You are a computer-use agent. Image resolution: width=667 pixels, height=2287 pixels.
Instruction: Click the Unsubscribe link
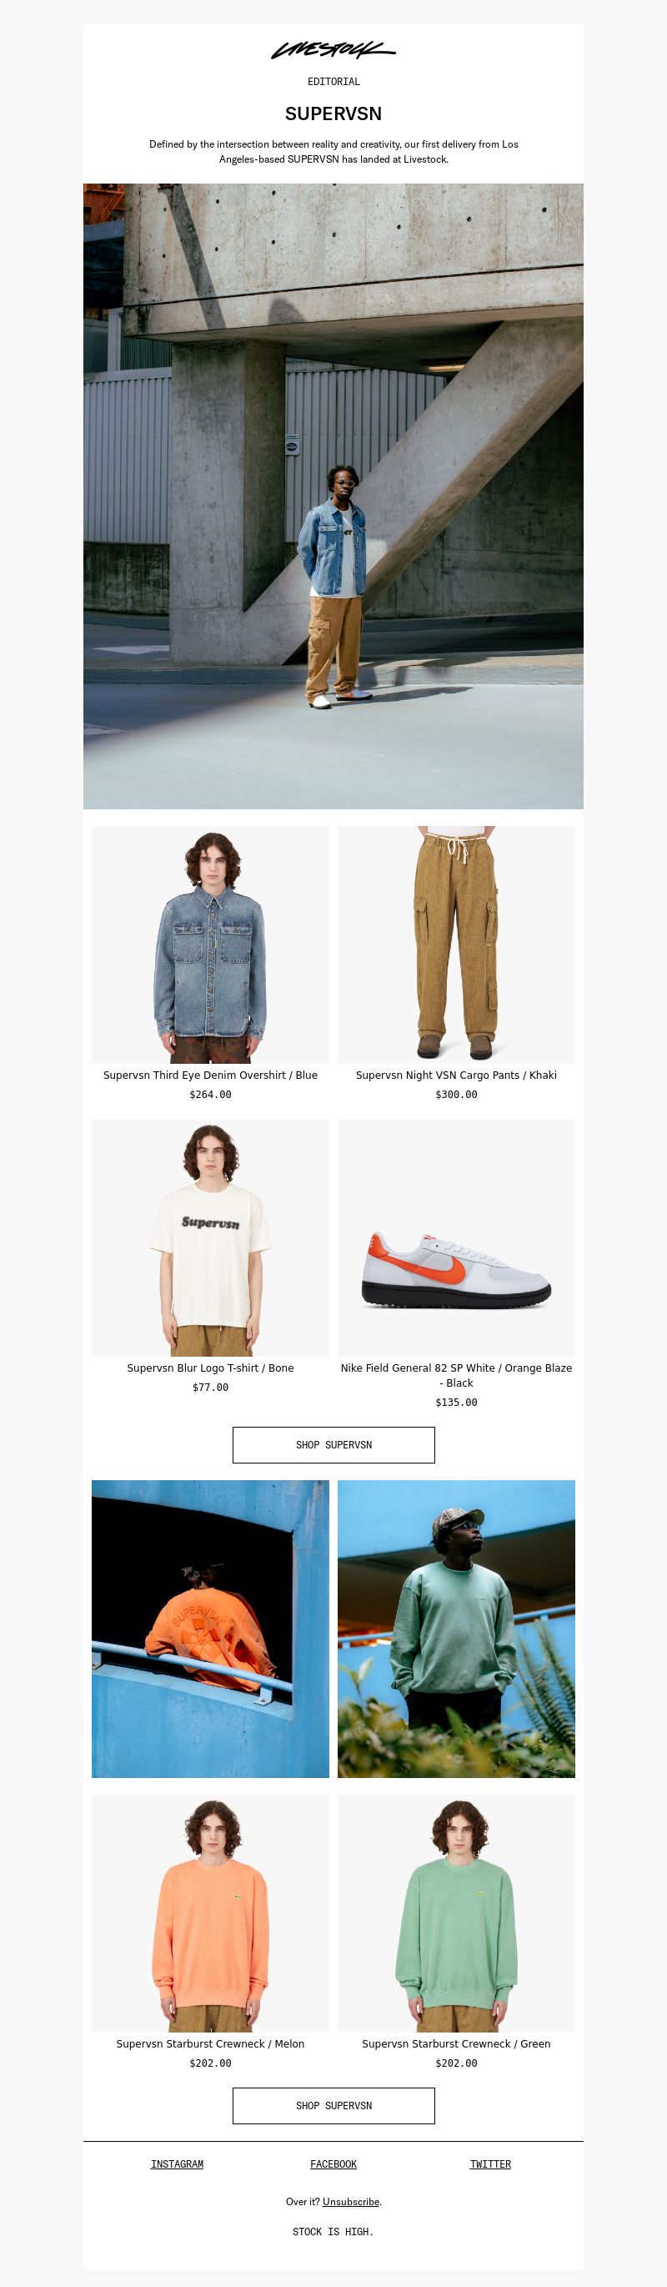[351, 2202]
